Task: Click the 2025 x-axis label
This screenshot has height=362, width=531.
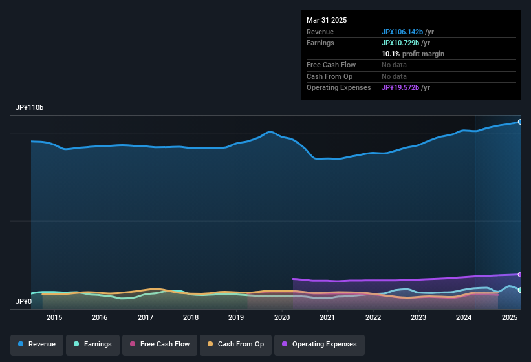Action: [510, 317]
